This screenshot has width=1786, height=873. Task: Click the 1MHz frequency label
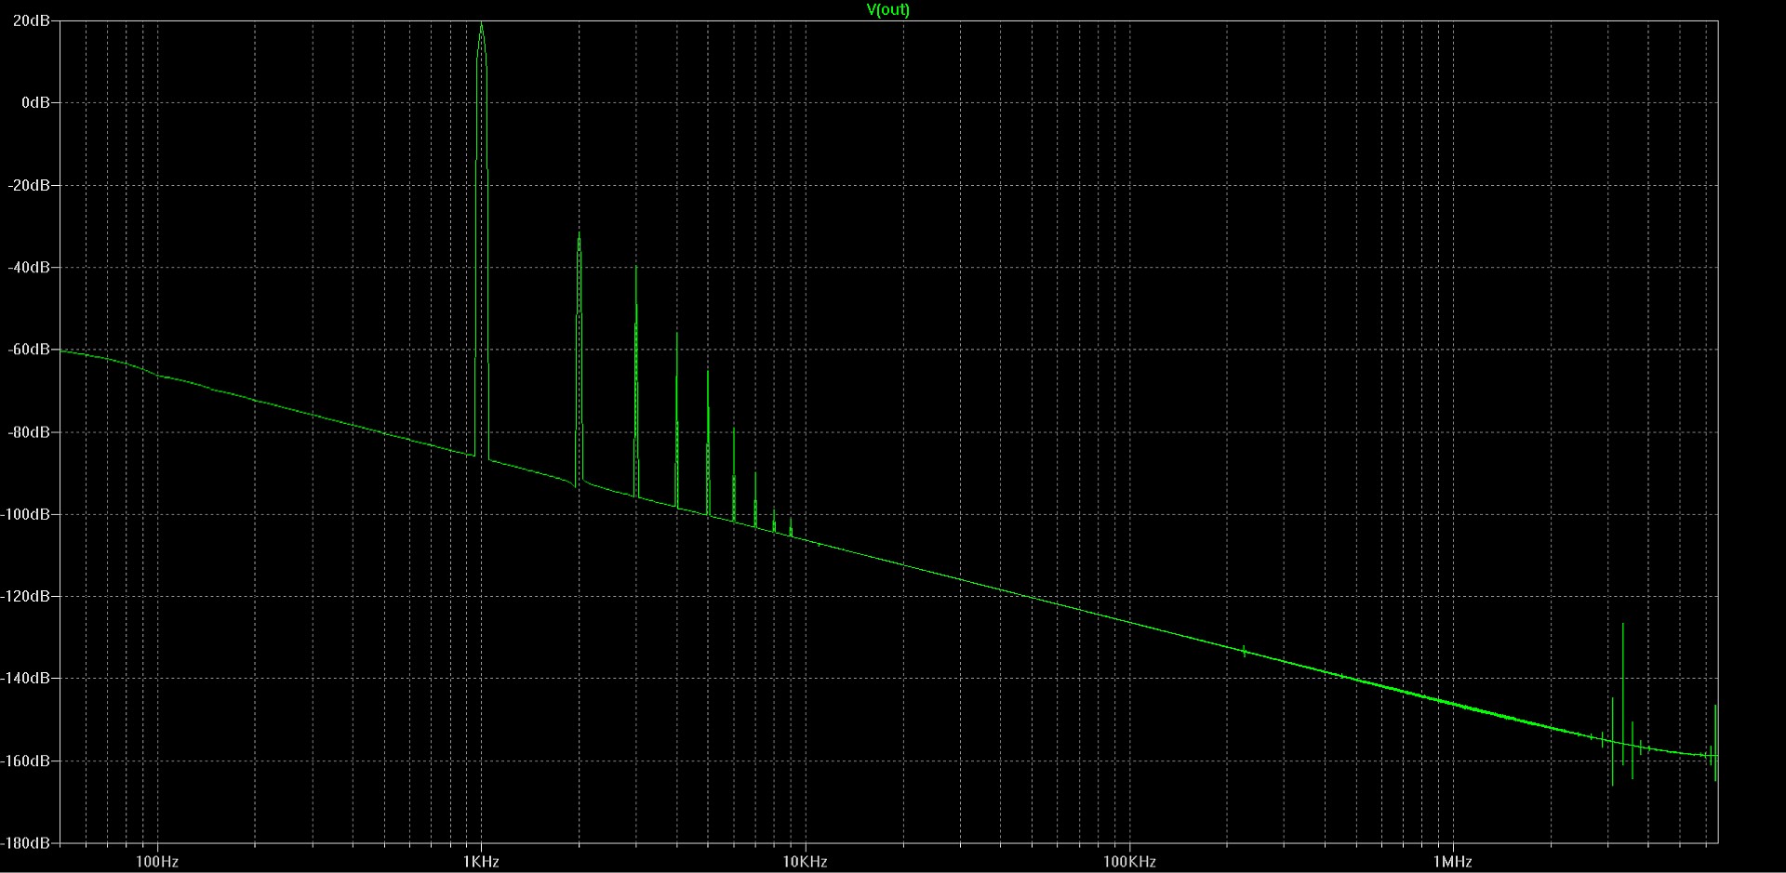1452,861
